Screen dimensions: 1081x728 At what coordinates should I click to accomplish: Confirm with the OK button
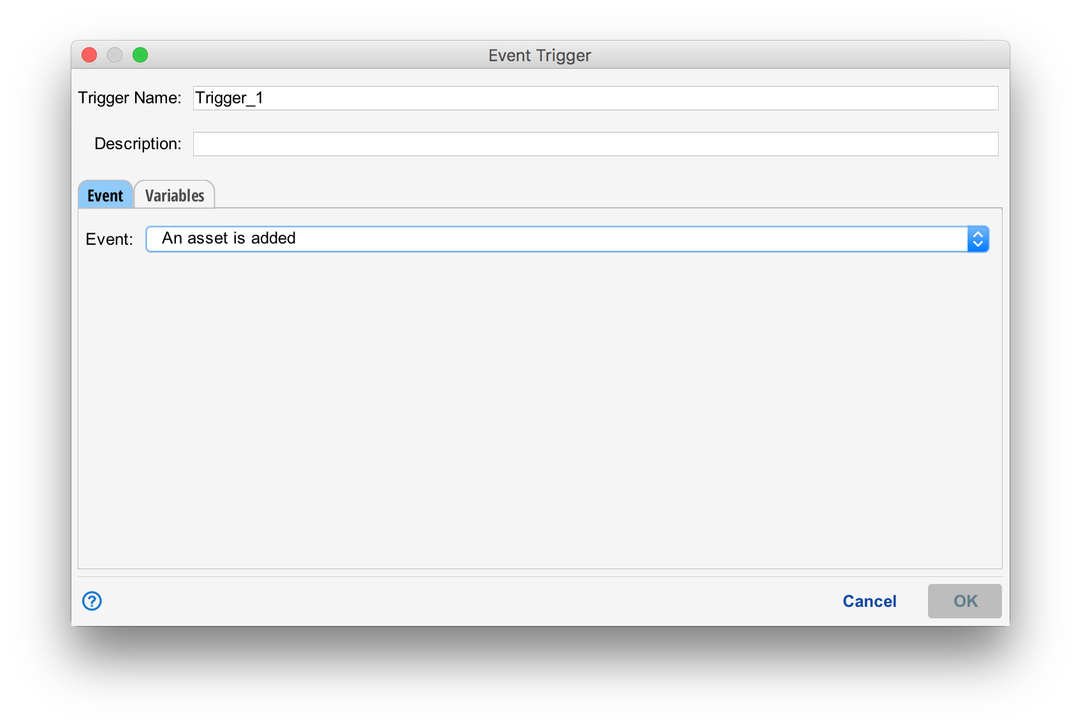tap(964, 601)
